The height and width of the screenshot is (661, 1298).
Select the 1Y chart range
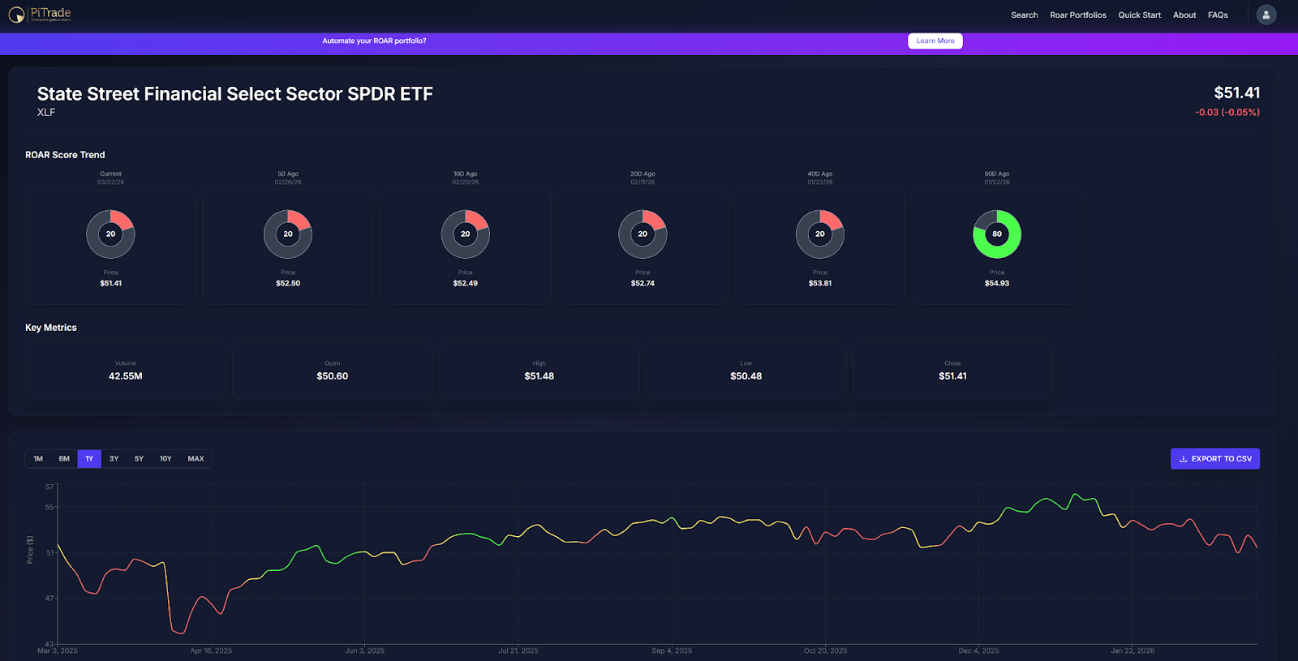click(x=89, y=459)
